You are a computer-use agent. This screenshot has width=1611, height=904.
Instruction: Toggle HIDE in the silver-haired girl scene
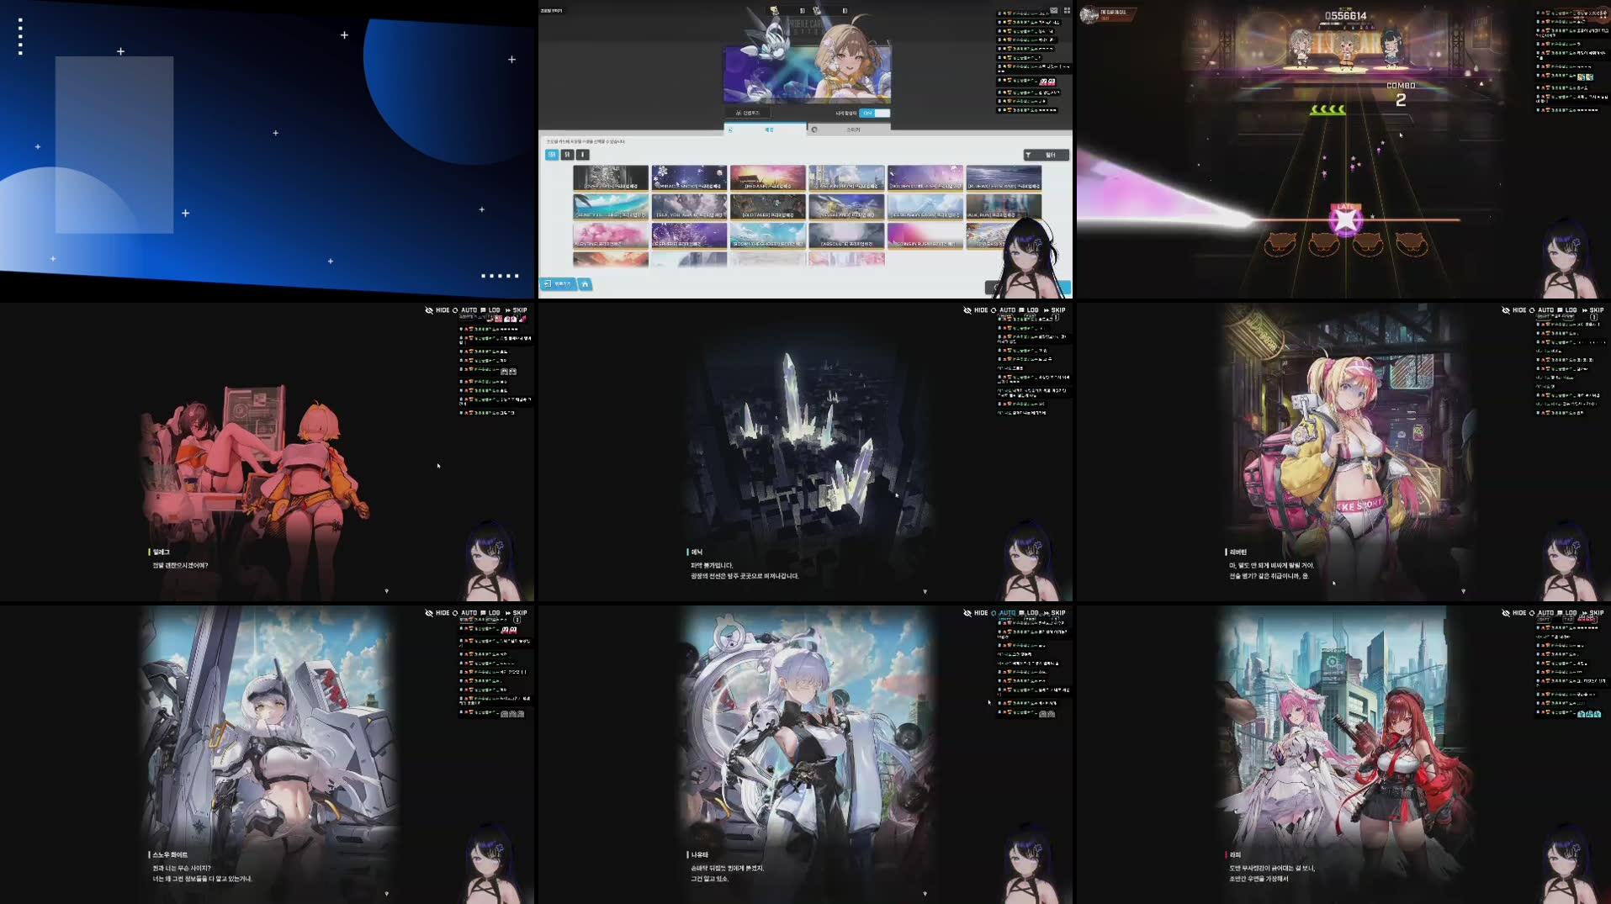coord(976,613)
